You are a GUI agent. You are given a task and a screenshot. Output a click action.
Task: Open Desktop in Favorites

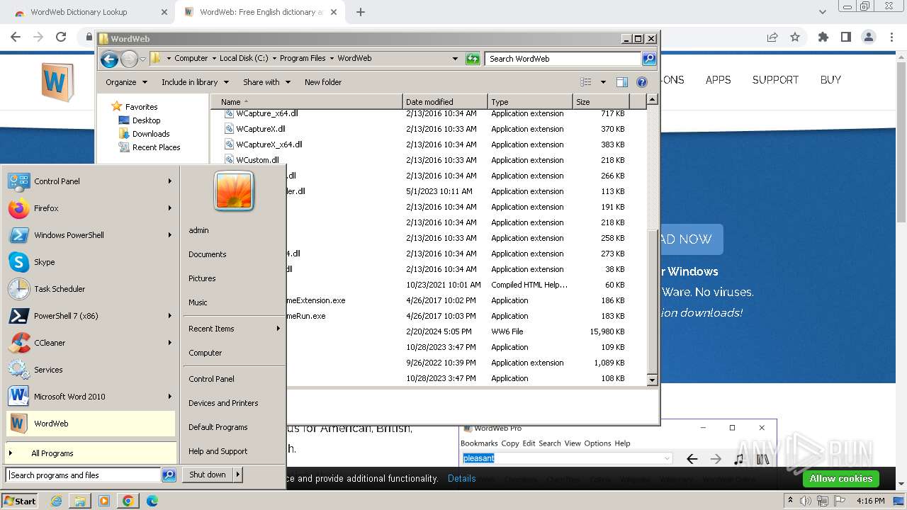pos(146,120)
